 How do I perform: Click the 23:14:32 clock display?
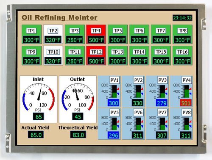(182, 18)
